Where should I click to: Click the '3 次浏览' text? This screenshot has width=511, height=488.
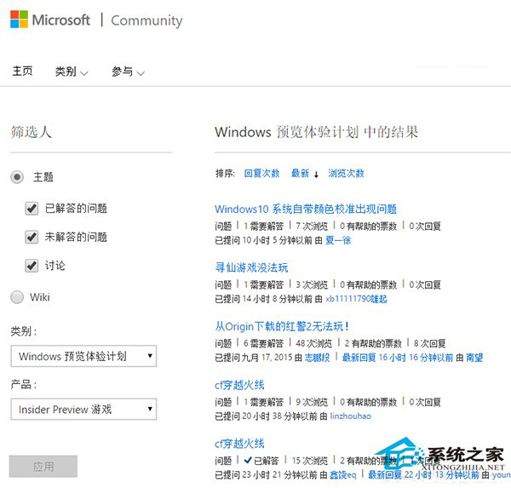[x=312, y=284]
